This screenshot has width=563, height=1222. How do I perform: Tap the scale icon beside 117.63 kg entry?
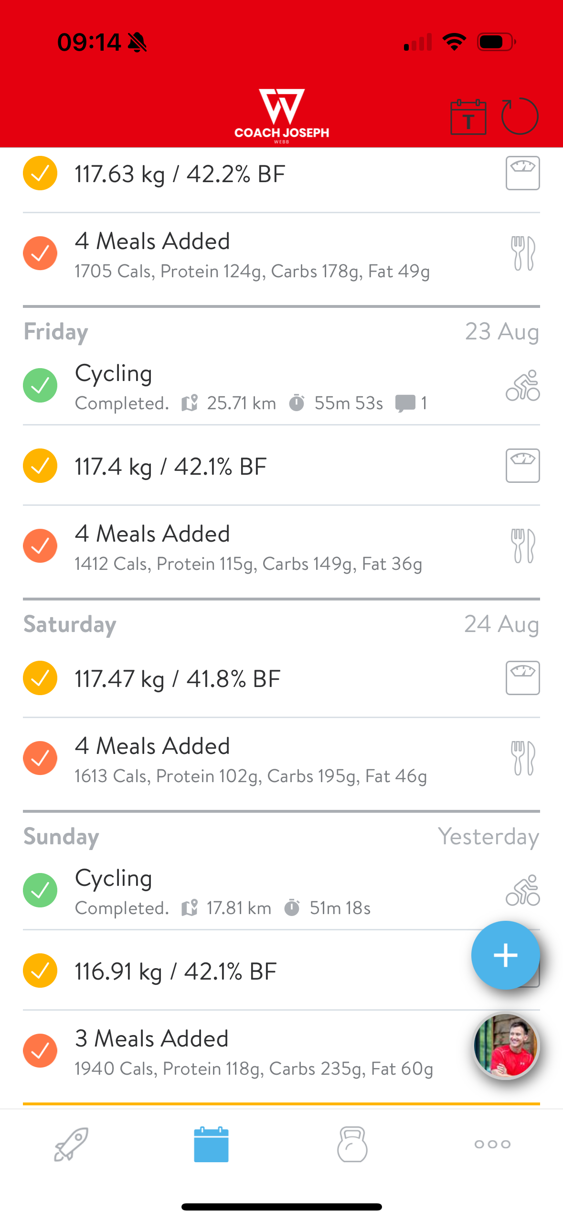(x=522, y=173)
